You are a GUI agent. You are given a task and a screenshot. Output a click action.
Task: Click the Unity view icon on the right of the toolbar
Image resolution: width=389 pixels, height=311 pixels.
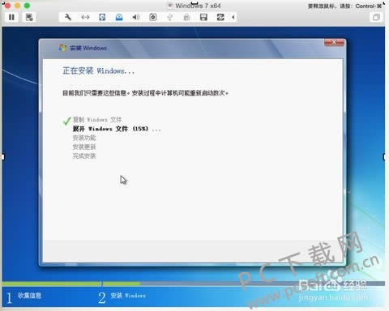[376, 18]
